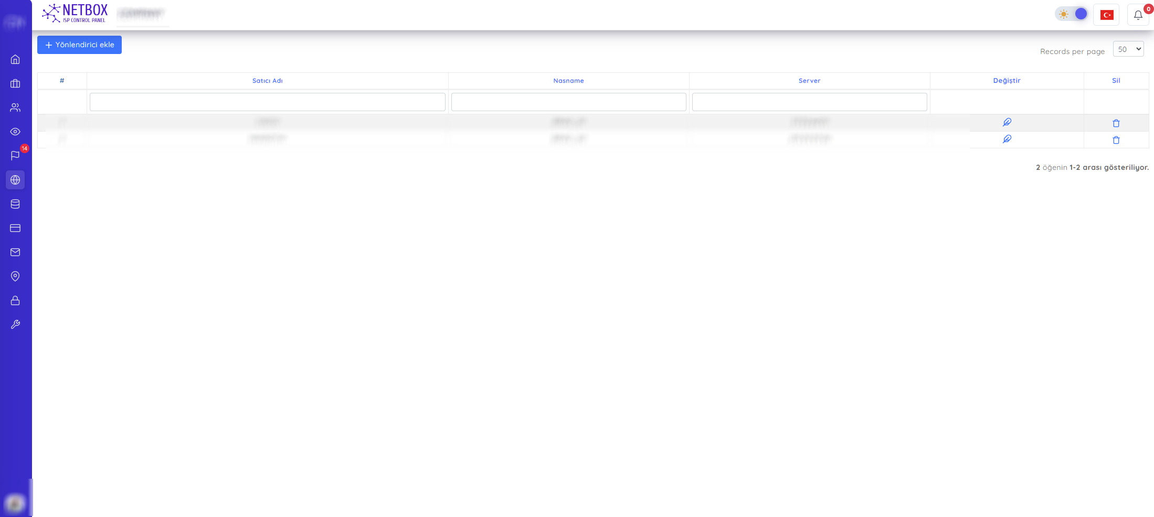The width and height of the screenshot is (1154, 517).
Task: Select the globe icon in sidebar
Action: click(x=15, y=180)
